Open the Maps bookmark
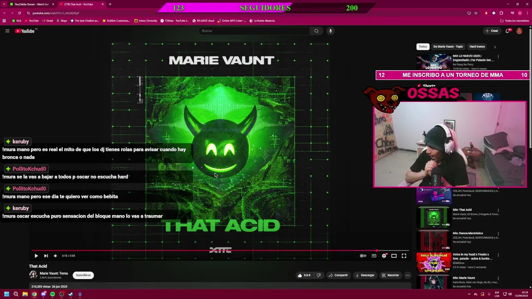This screenshot has height=299, width=532. coord(62,21)
